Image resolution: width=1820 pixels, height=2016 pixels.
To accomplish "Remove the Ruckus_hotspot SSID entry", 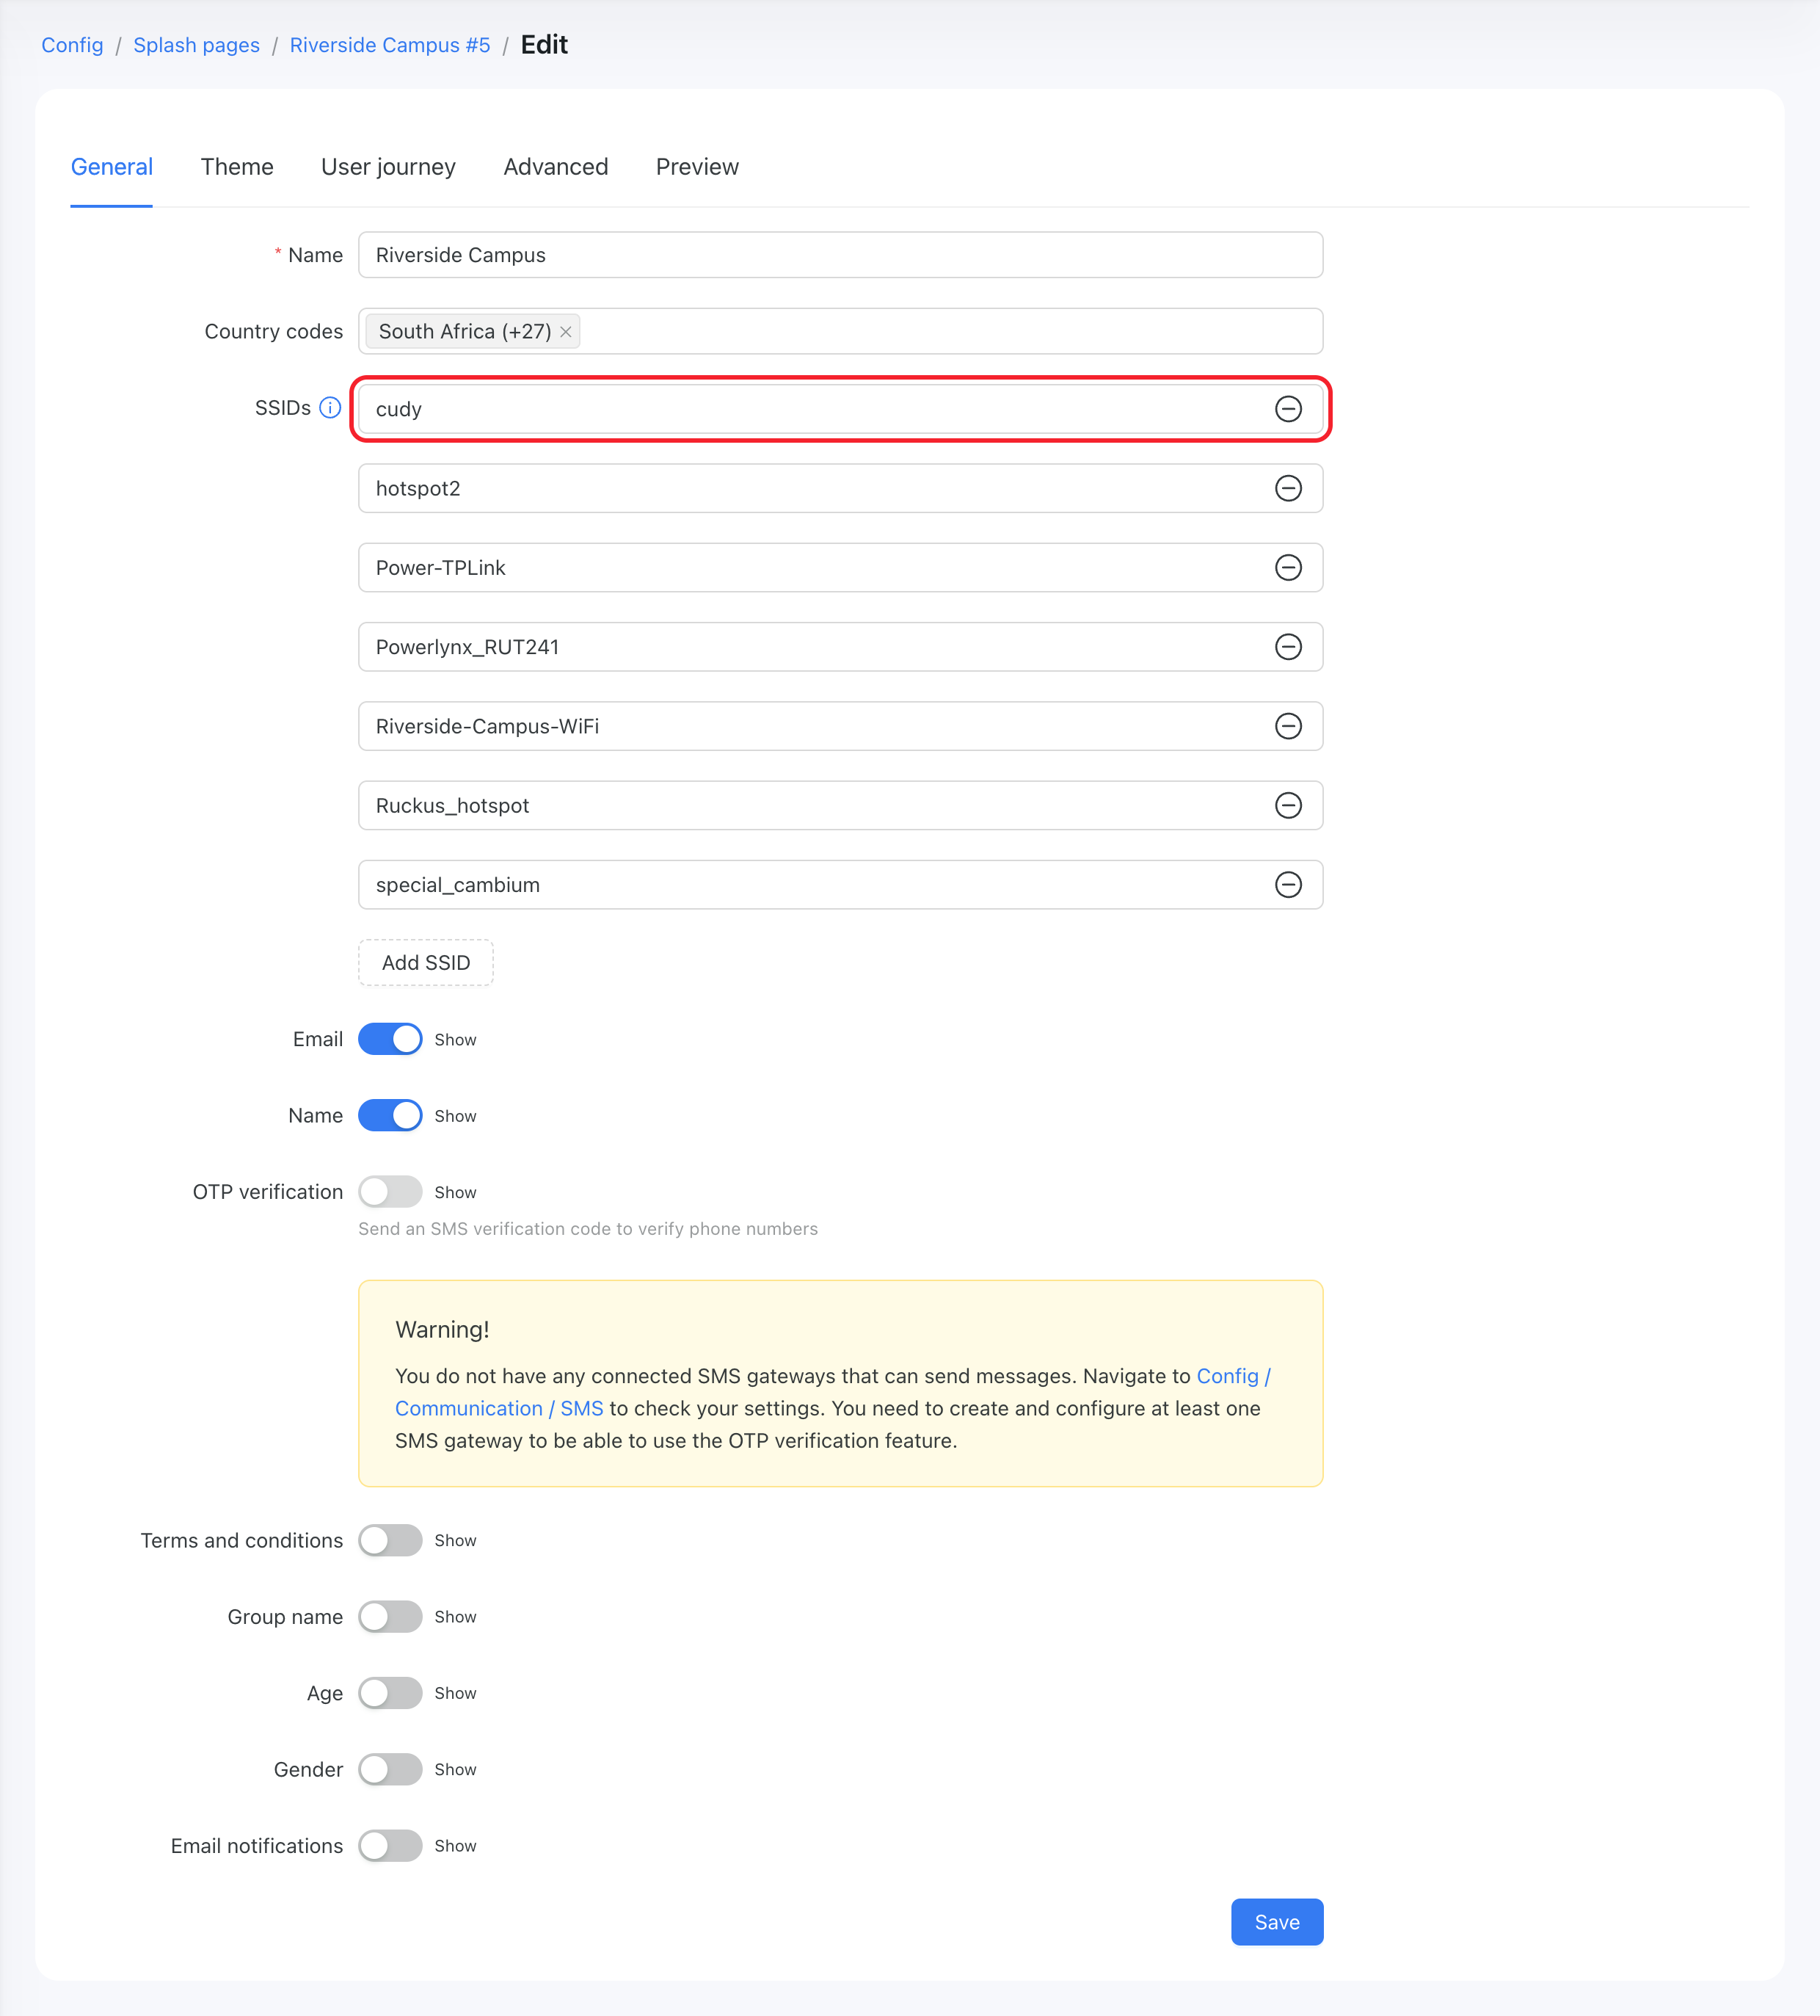I will tap(1288, 805).
